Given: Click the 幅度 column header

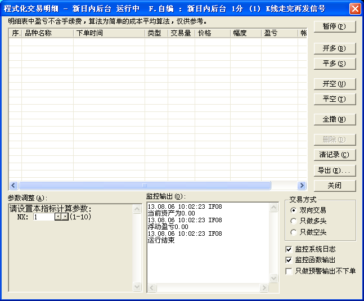Looking at the screenshot, I should (x=246, y=33).
